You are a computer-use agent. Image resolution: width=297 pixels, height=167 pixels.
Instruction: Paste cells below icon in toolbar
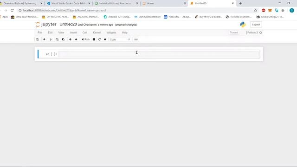coord(63,39)
